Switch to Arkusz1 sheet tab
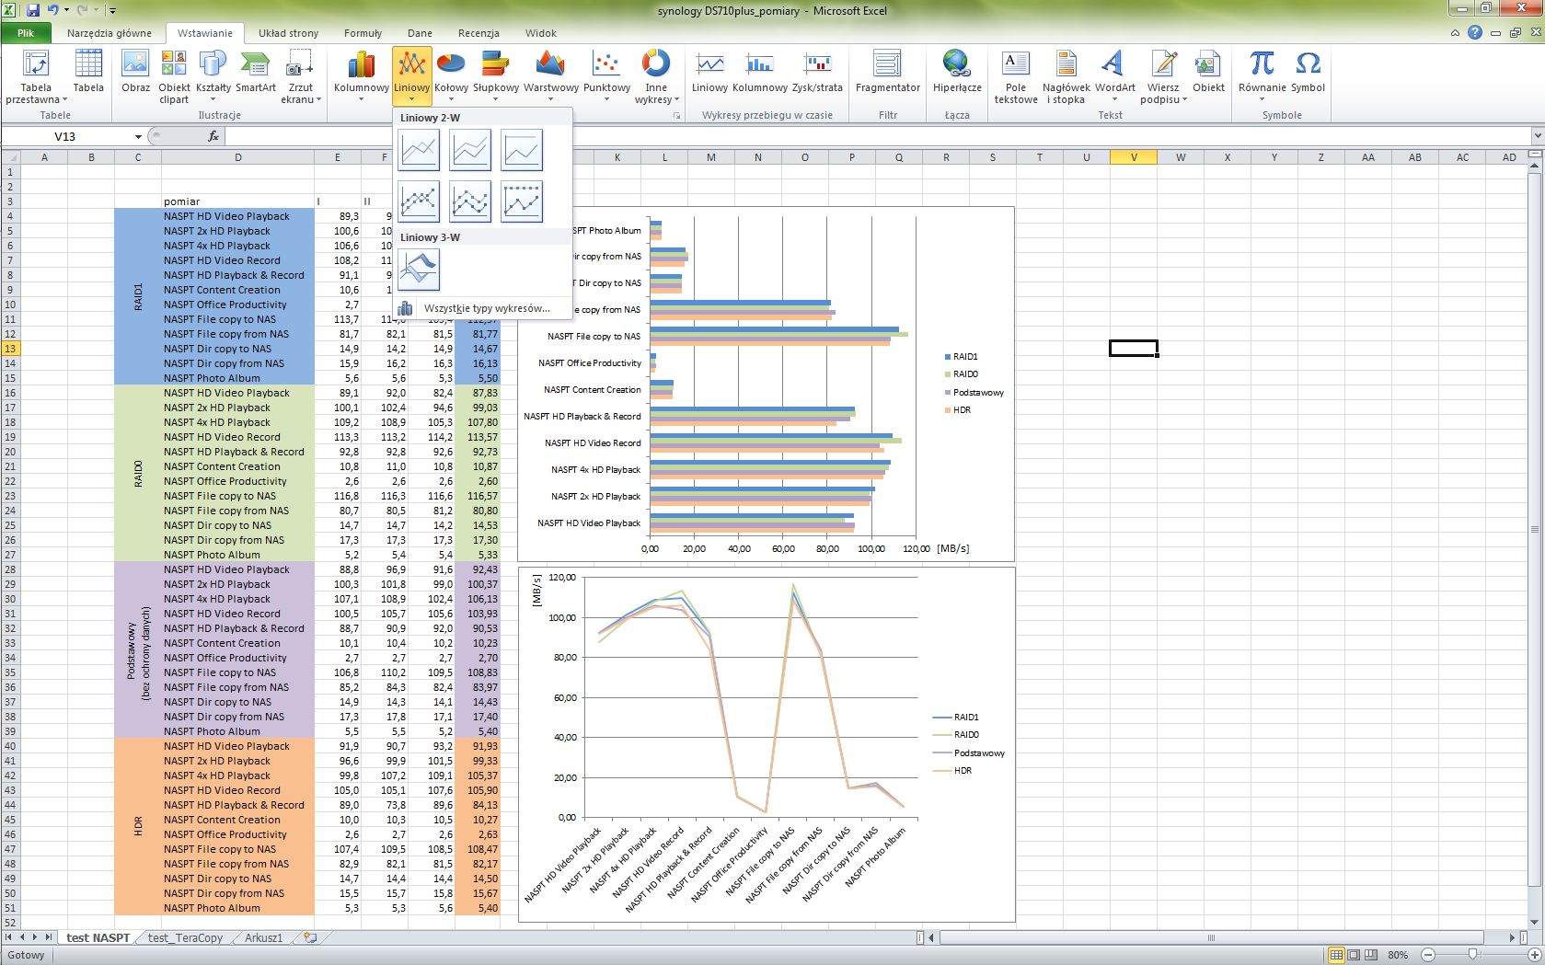Viewport: 1545px width, 965px height. [x=263, y=938]
